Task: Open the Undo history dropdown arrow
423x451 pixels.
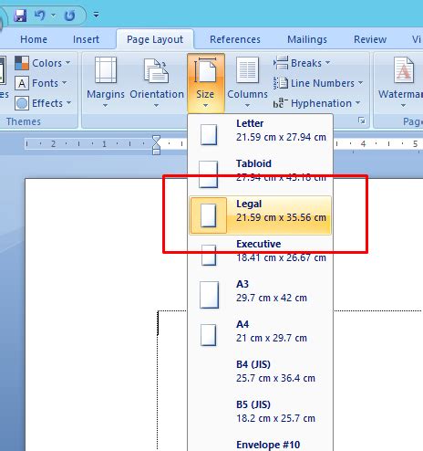Action: 53,15
